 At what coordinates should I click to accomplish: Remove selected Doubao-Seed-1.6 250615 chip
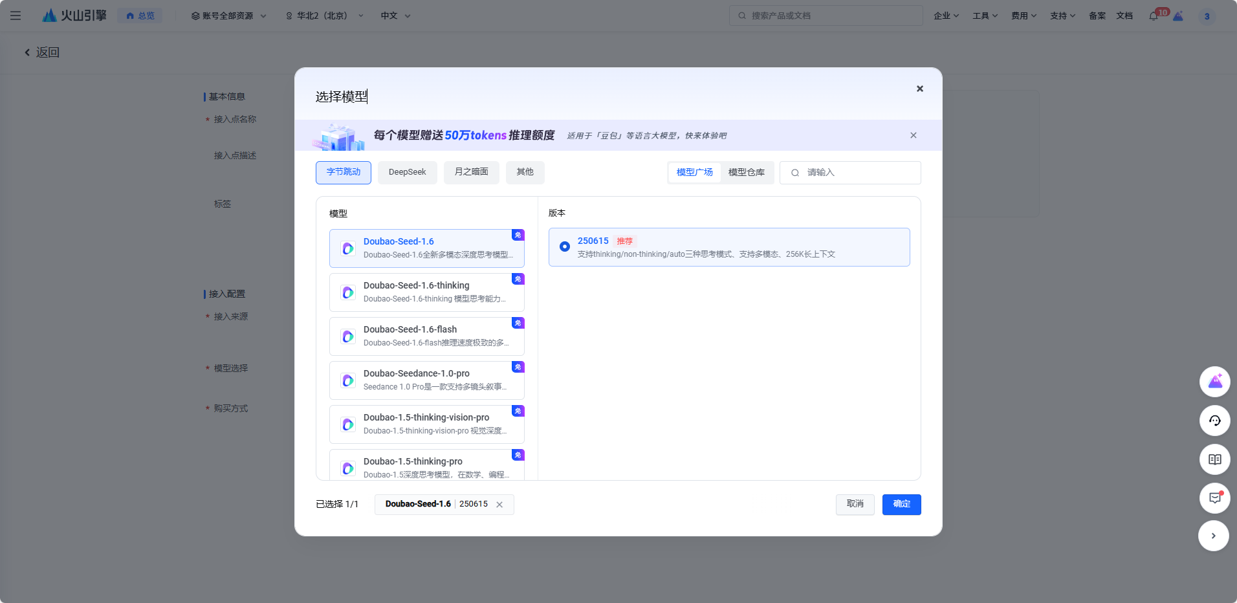499,505
